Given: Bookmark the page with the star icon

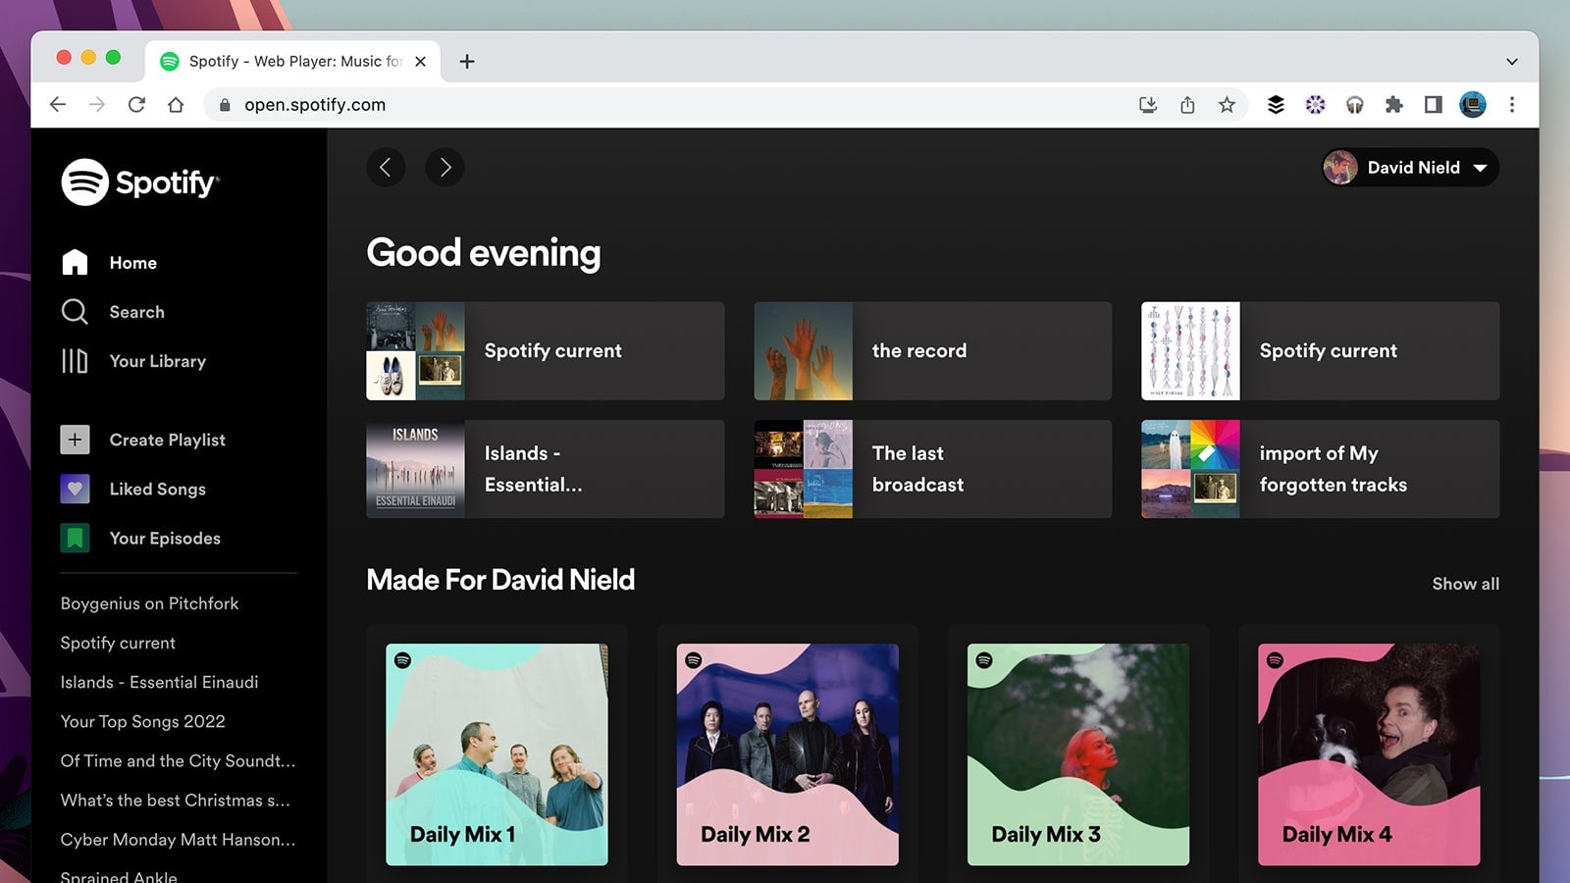Looking at the screenshot, I should click(x=1227, y=104).
